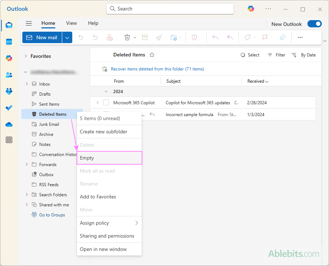Open the To Do checkmark app
This screenshot has width=329, height=266.
pos(9,107)
